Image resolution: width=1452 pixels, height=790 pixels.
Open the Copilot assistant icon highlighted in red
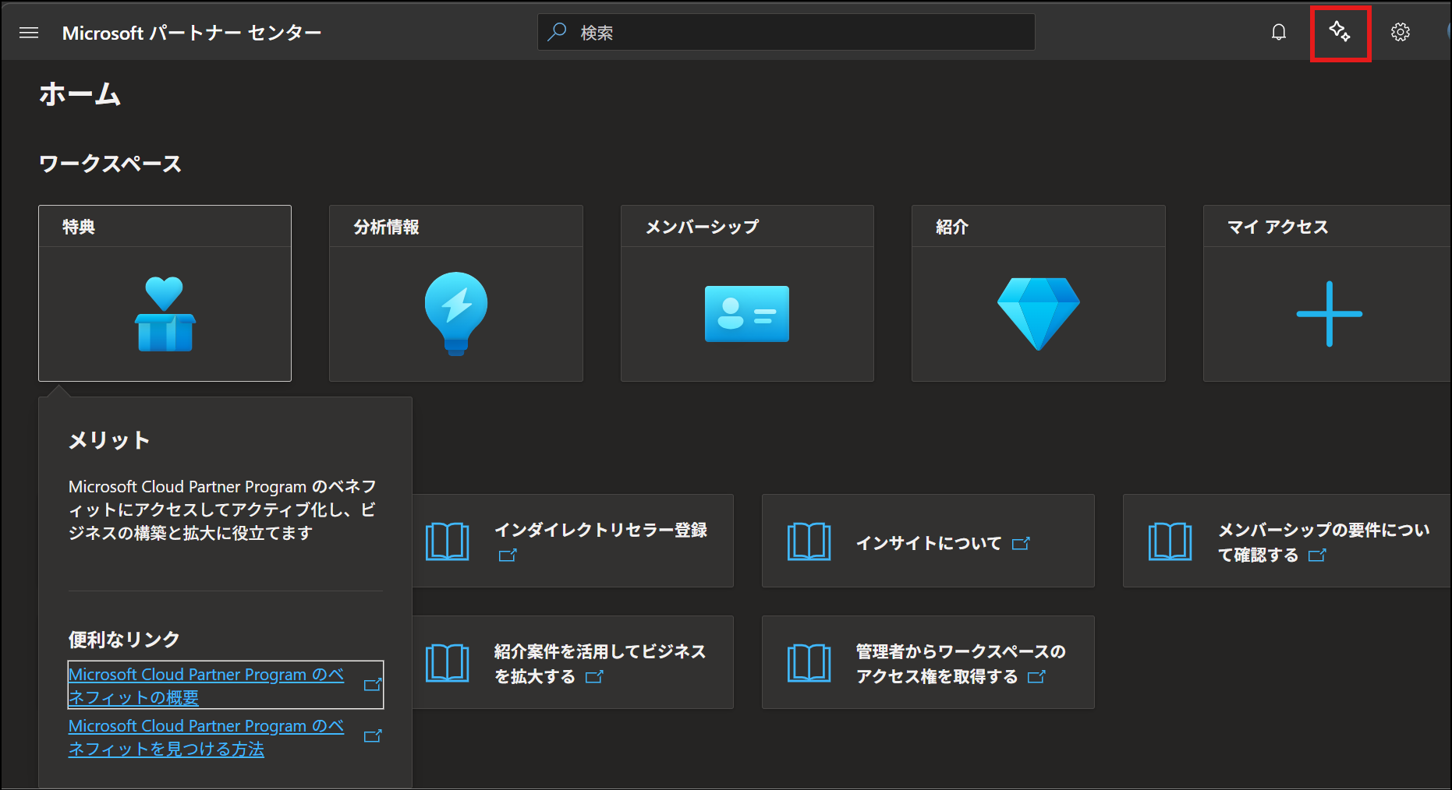tap(1340, 32)
